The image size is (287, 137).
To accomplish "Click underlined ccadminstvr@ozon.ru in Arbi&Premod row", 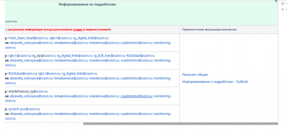I will (x=136, y=96).
